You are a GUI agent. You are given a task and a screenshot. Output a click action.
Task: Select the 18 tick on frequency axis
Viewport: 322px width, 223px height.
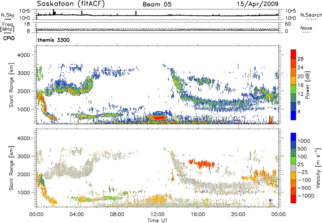point(27,24)
